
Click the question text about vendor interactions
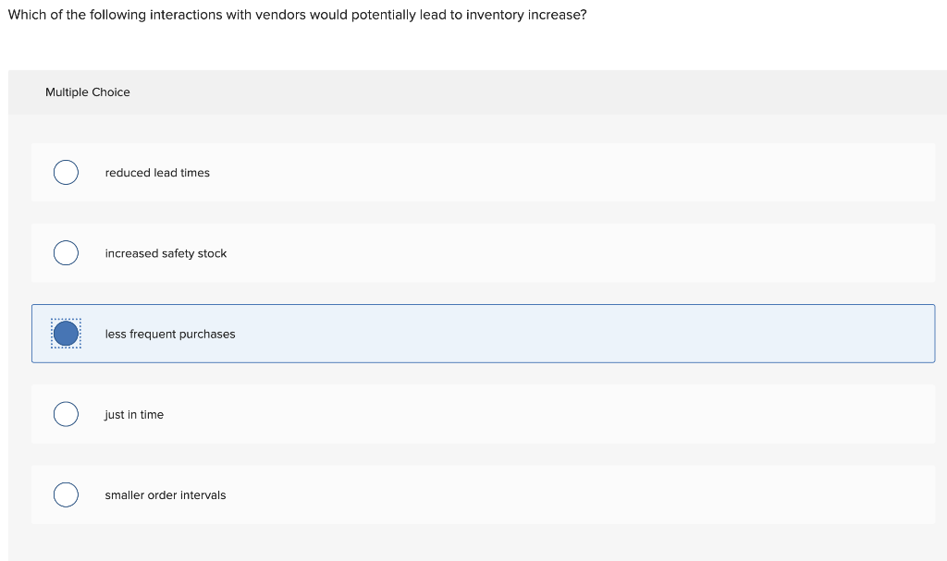tap(297, 17)
